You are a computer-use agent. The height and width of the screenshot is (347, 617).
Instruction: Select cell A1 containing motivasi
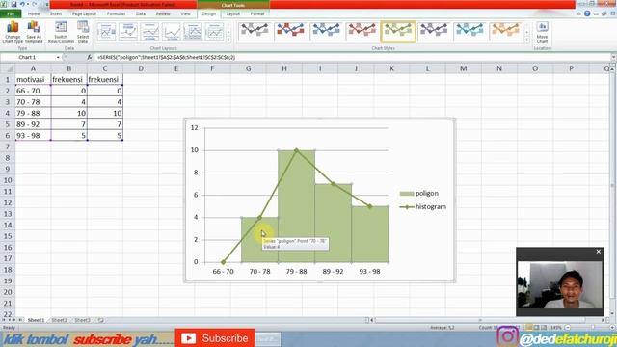click(33, 79)
